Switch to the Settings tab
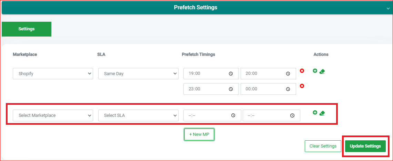 pyautogui.click(x=27, y=29)
